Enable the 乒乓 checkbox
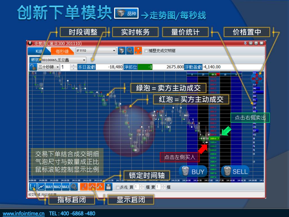Image resolution: width=289 pixels, height=217 pixels. 118,187
